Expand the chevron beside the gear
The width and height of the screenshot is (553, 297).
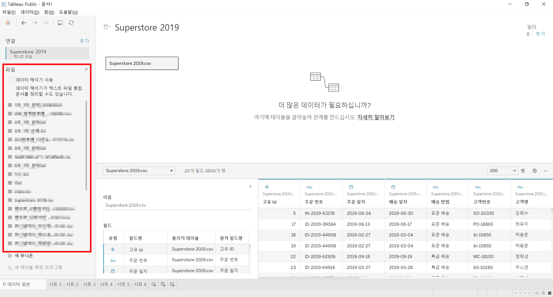(x=546, y=171)
